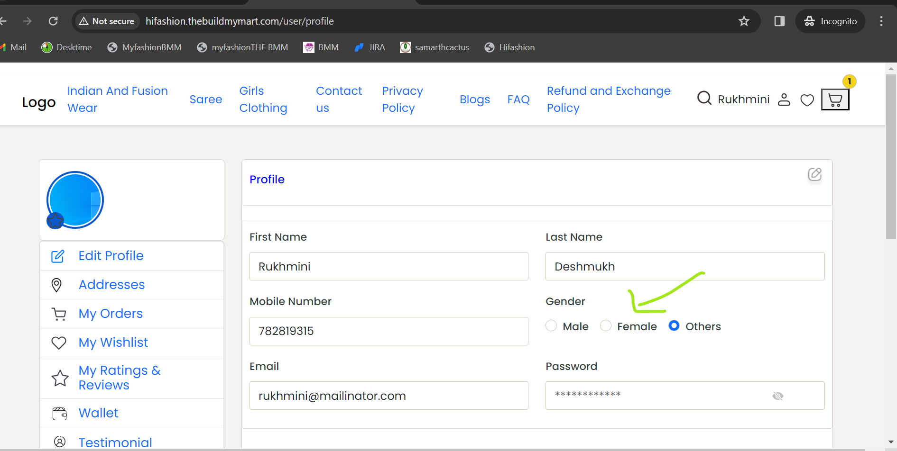Click the Mobile Number input field
897x451 pixels.
(x=389, y=331)
